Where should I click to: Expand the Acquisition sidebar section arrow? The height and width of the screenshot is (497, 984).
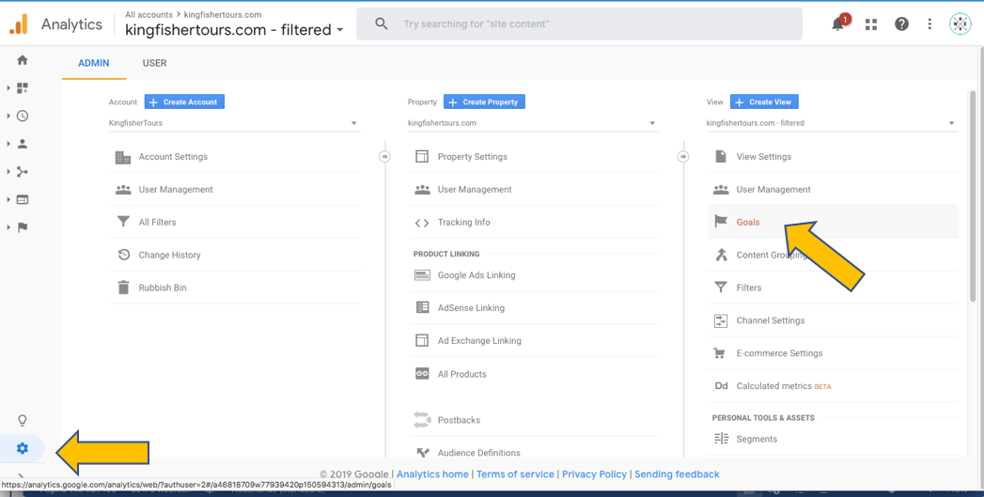click(x=8, y=172)
